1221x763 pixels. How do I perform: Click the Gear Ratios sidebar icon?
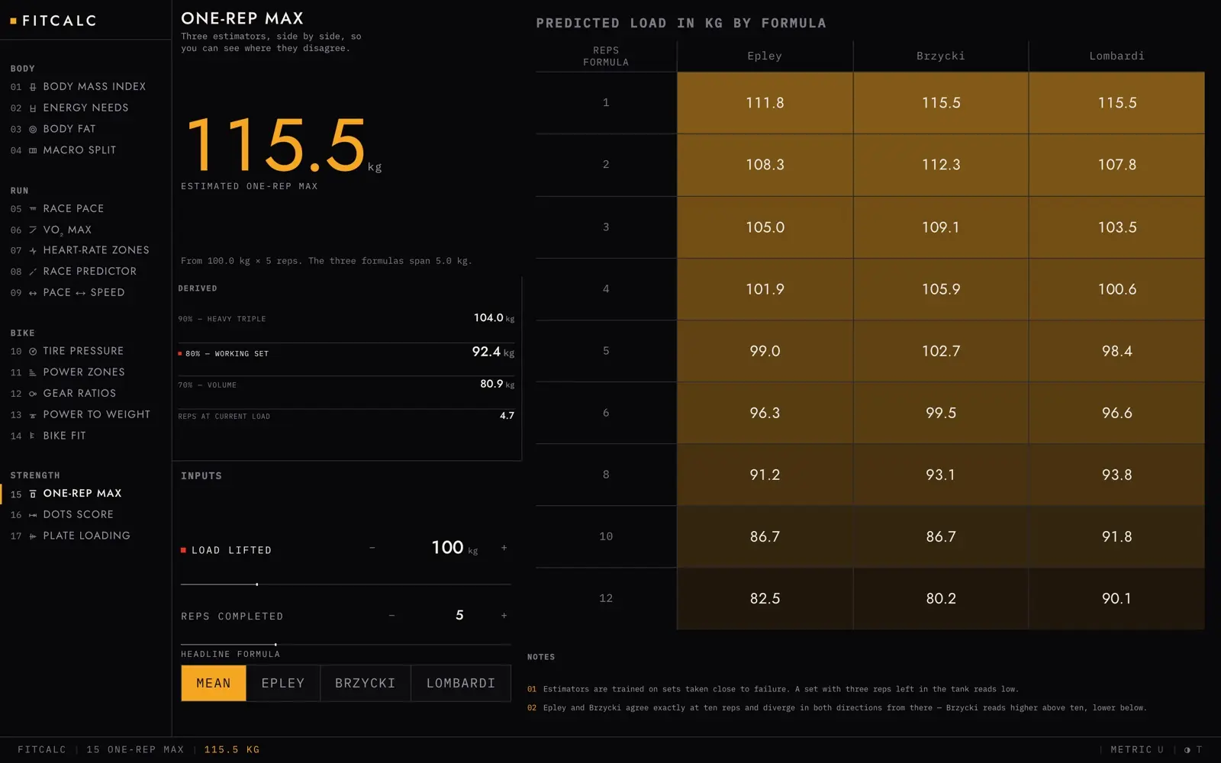tap(33, 394)
